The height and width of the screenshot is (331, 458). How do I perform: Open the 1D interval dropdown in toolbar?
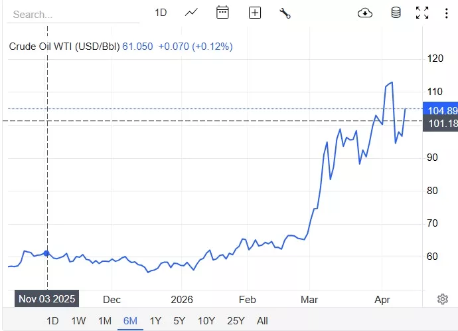161,13
